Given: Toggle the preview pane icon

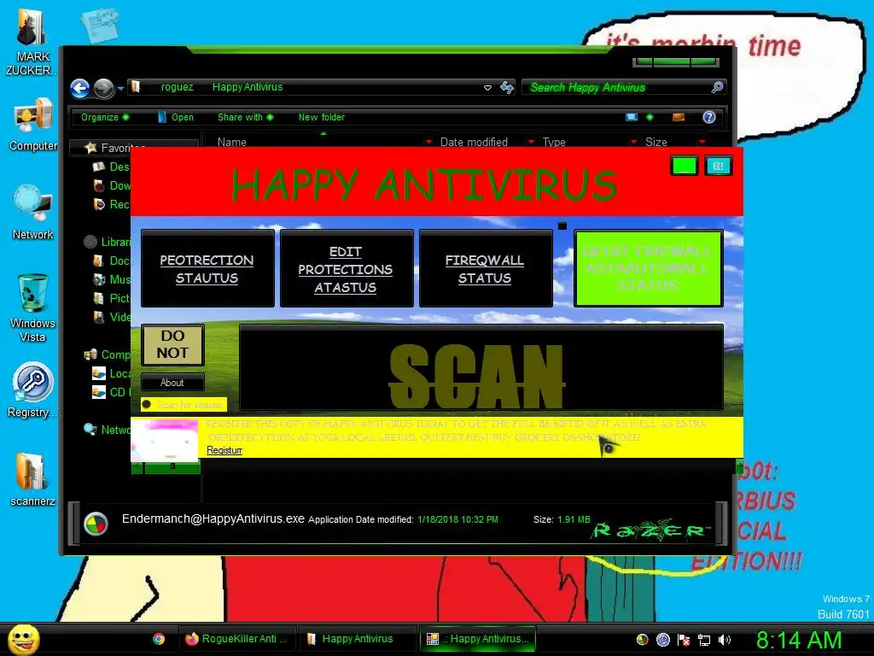Looking at the screenshot, I should pyautogui.click(x=679, y=117).
